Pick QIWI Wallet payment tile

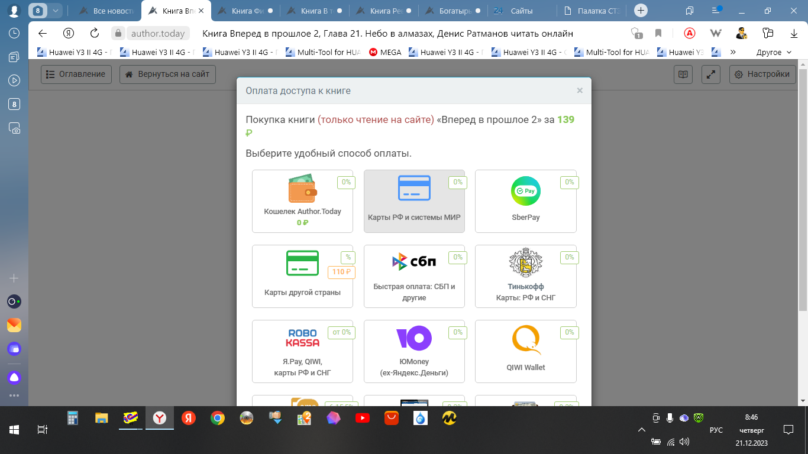click(x=525, y=351)
